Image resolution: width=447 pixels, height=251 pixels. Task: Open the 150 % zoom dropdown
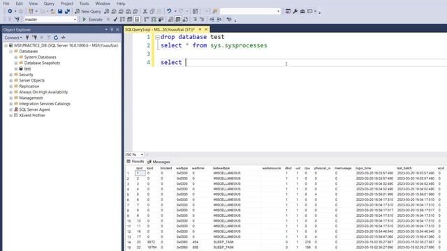(x=142, y=155)
